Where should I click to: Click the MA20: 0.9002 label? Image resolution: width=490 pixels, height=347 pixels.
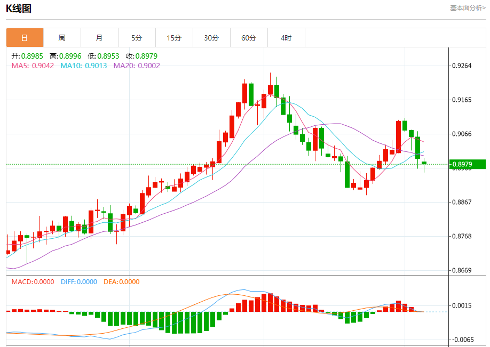click(137, 66)
